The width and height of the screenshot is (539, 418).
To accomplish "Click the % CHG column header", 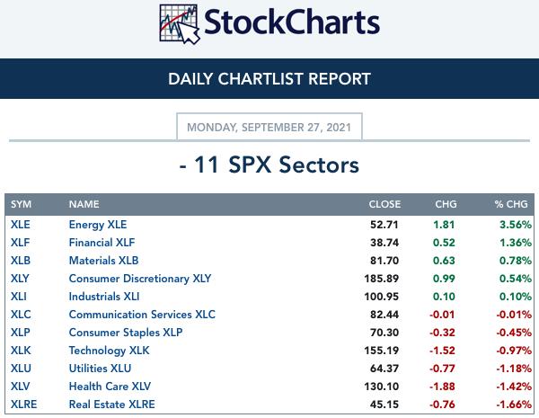I will point(511,204).
